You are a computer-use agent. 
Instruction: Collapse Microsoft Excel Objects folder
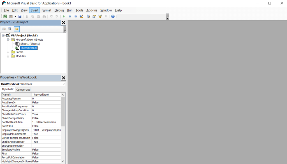8,40
